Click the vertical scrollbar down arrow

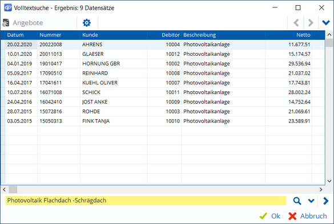click(329, 181)
